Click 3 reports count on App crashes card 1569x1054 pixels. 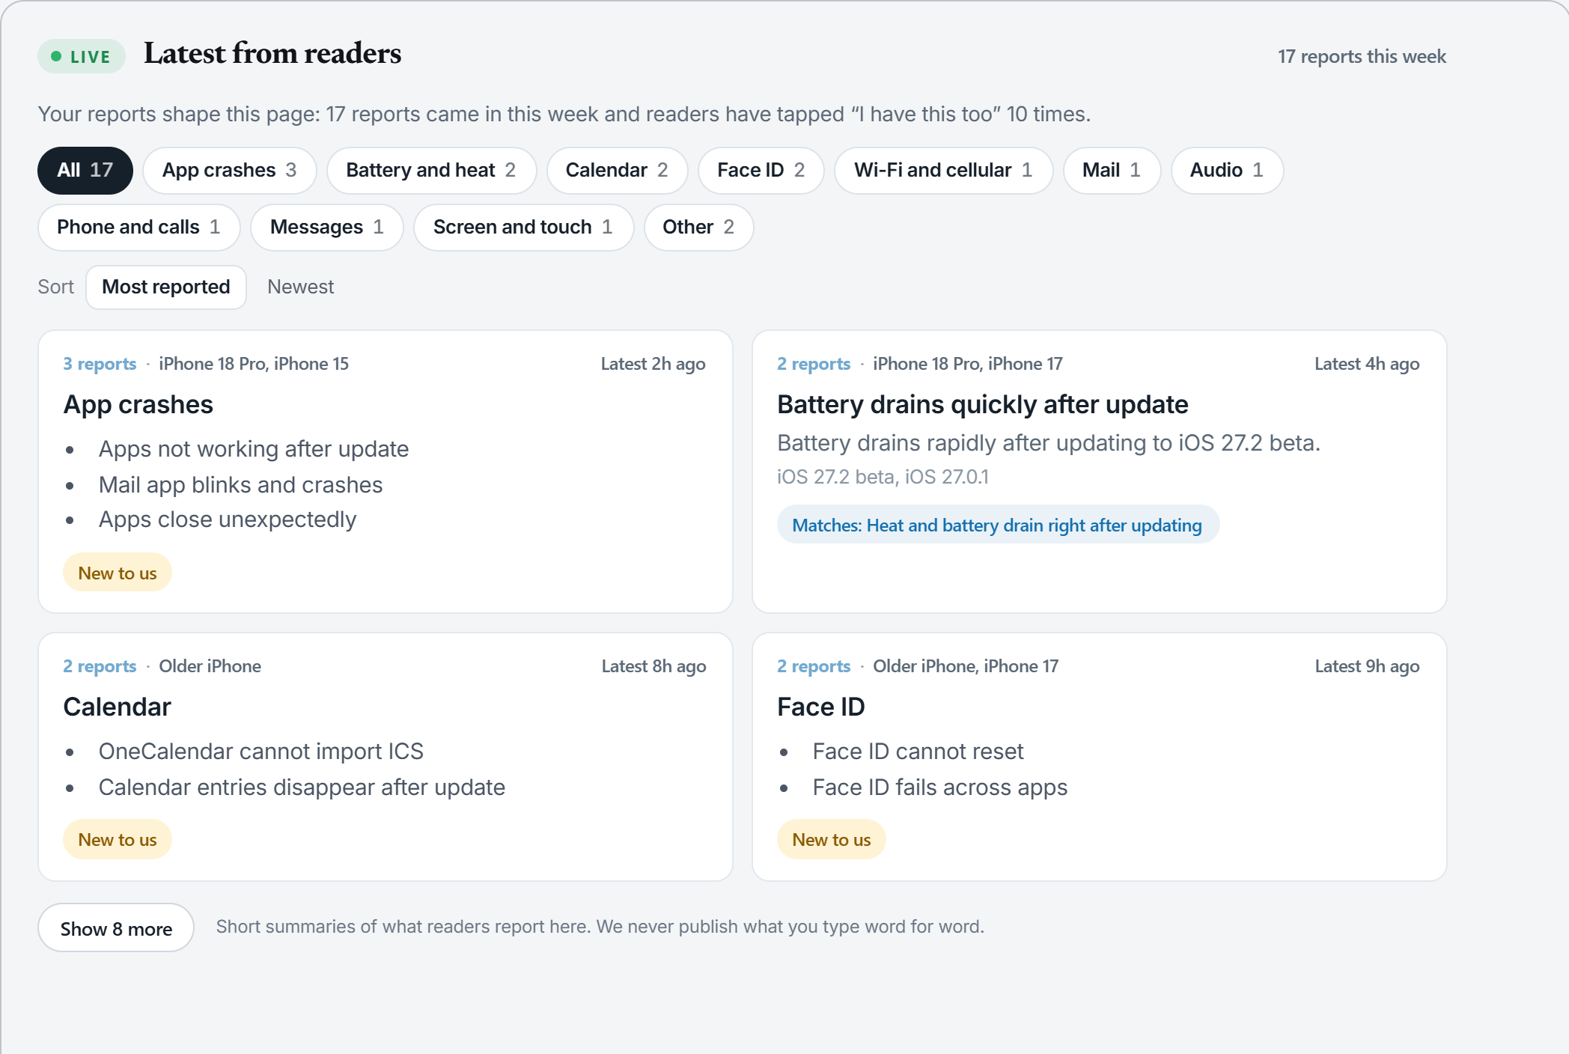[x=100, y=364]
